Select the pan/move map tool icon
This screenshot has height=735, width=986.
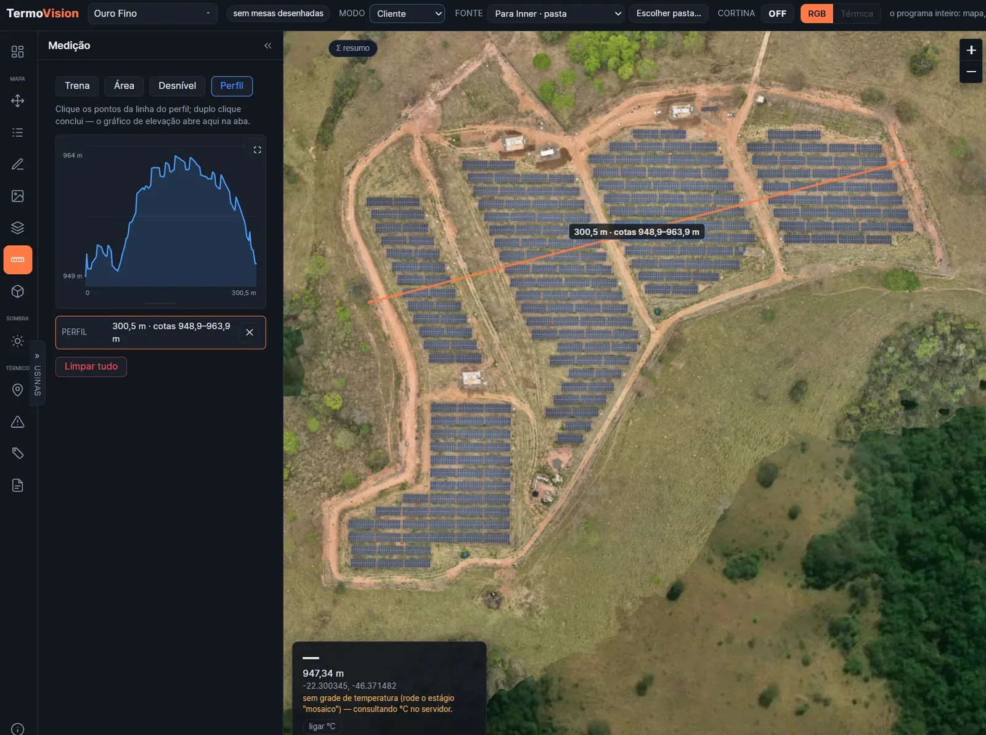click(x=17, y=100)
